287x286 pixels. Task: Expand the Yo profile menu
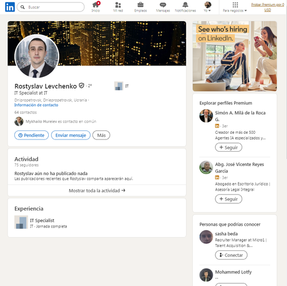[207, 7]
